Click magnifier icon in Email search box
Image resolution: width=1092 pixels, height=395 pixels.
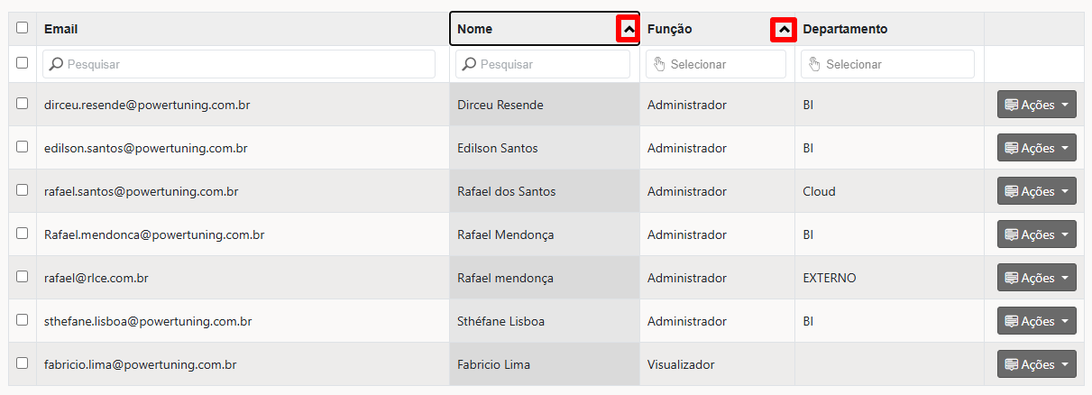tap(56, 65)
